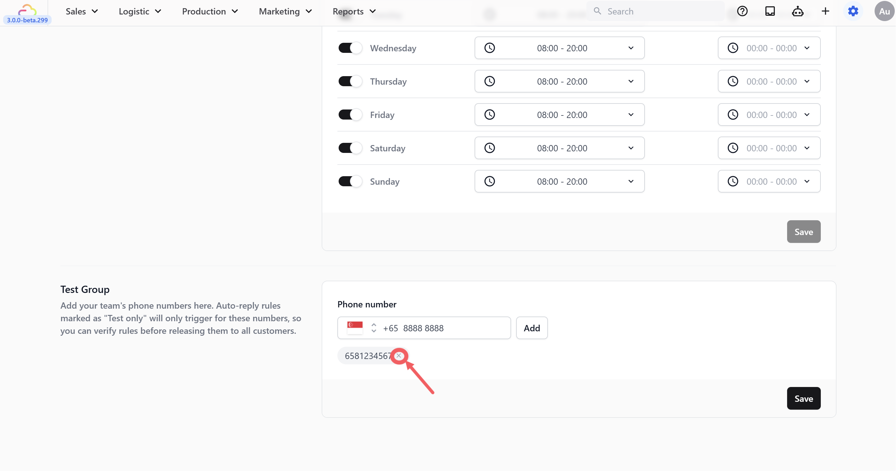Turn off the Friday switch

[350, 115]
